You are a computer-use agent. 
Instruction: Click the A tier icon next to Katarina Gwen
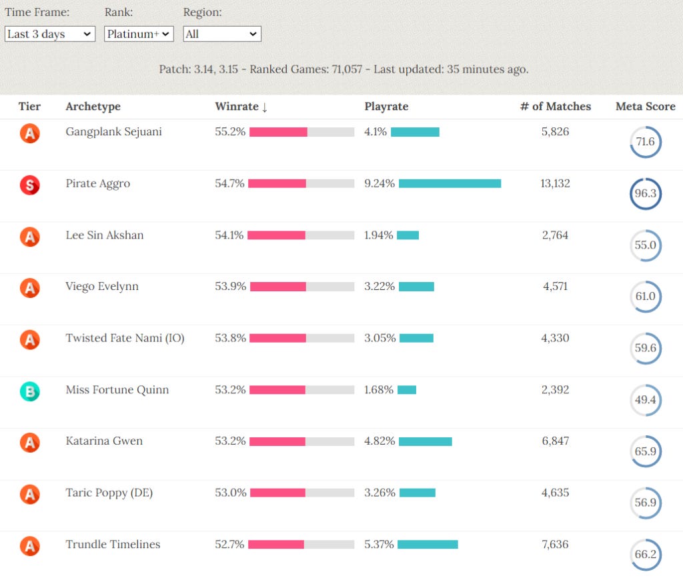29,443
